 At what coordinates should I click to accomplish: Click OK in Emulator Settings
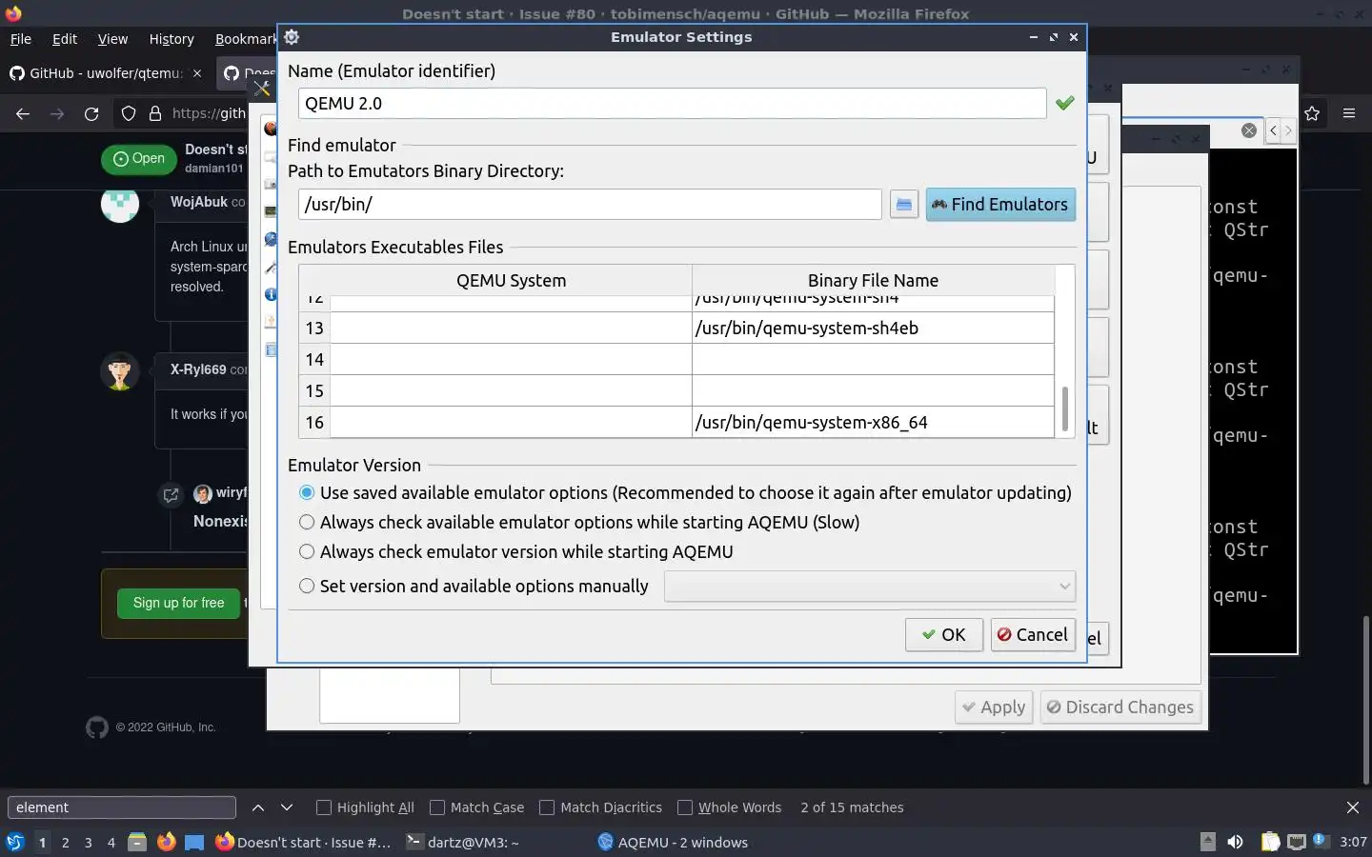(x=943, y=635)
